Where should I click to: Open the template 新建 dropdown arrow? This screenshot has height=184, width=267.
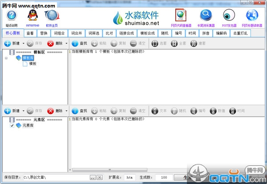pos(23,43)
